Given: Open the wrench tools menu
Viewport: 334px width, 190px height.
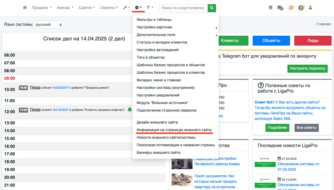Looking at the screenshot, I should click(126, 8).
